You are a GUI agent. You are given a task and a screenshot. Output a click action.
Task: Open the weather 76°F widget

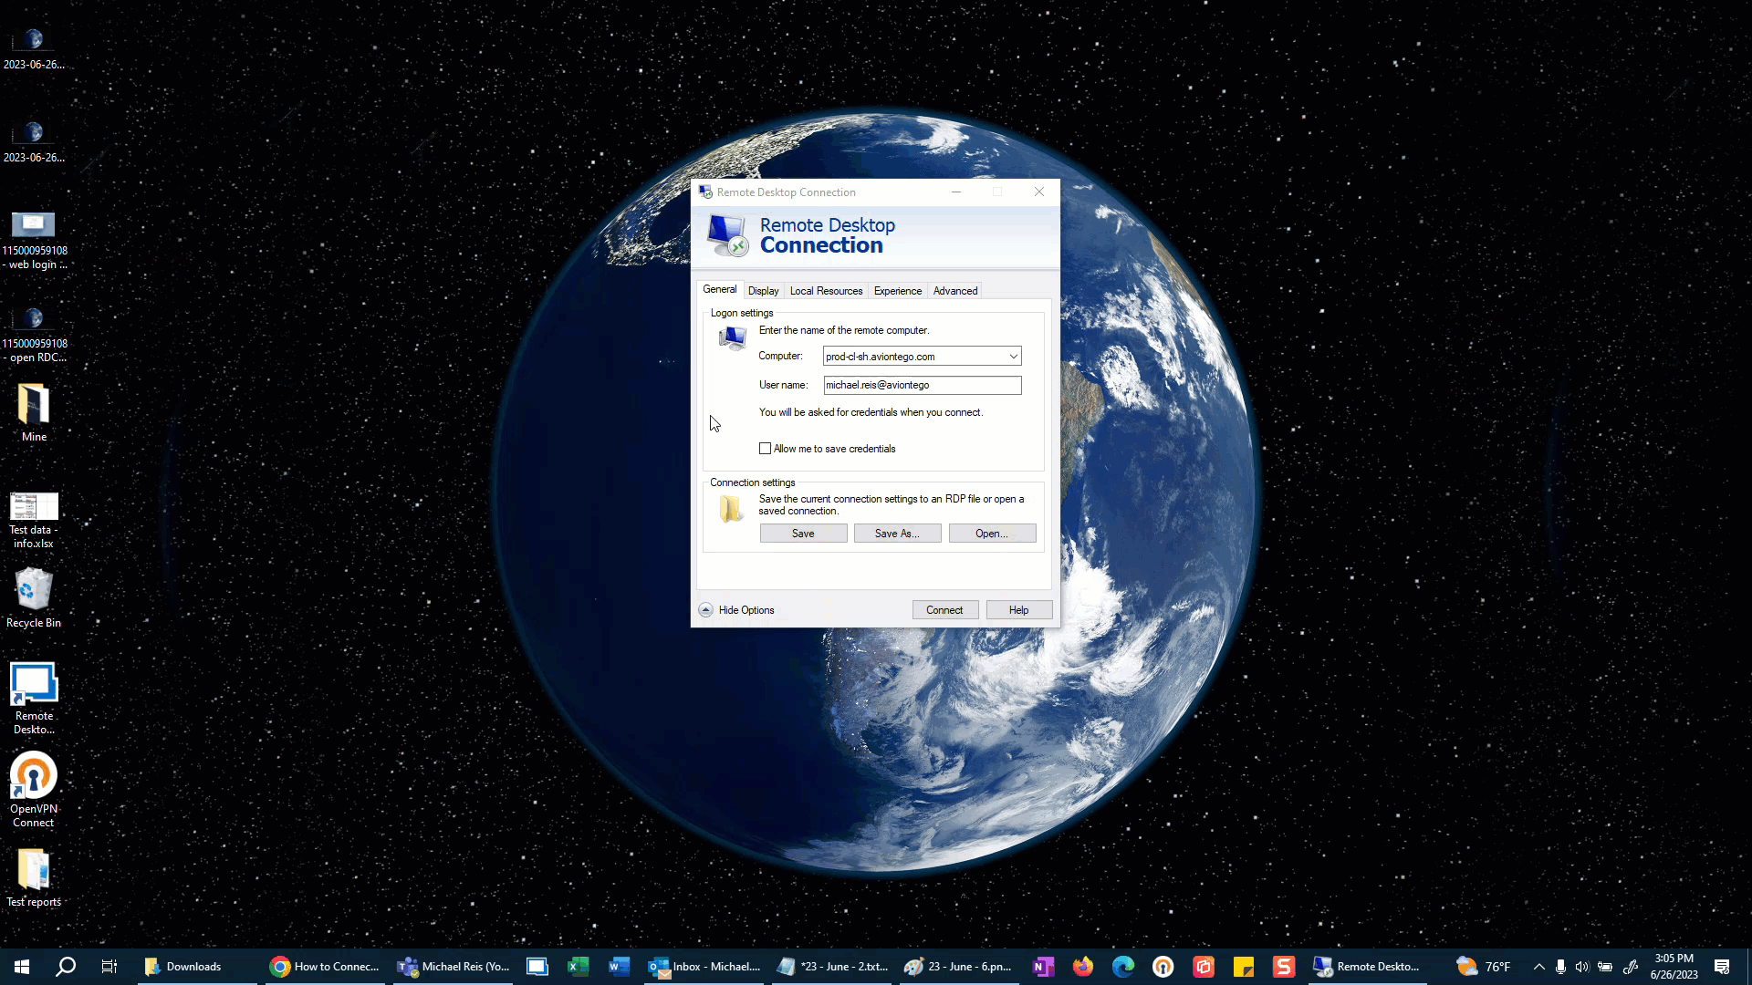[1484, 967]
